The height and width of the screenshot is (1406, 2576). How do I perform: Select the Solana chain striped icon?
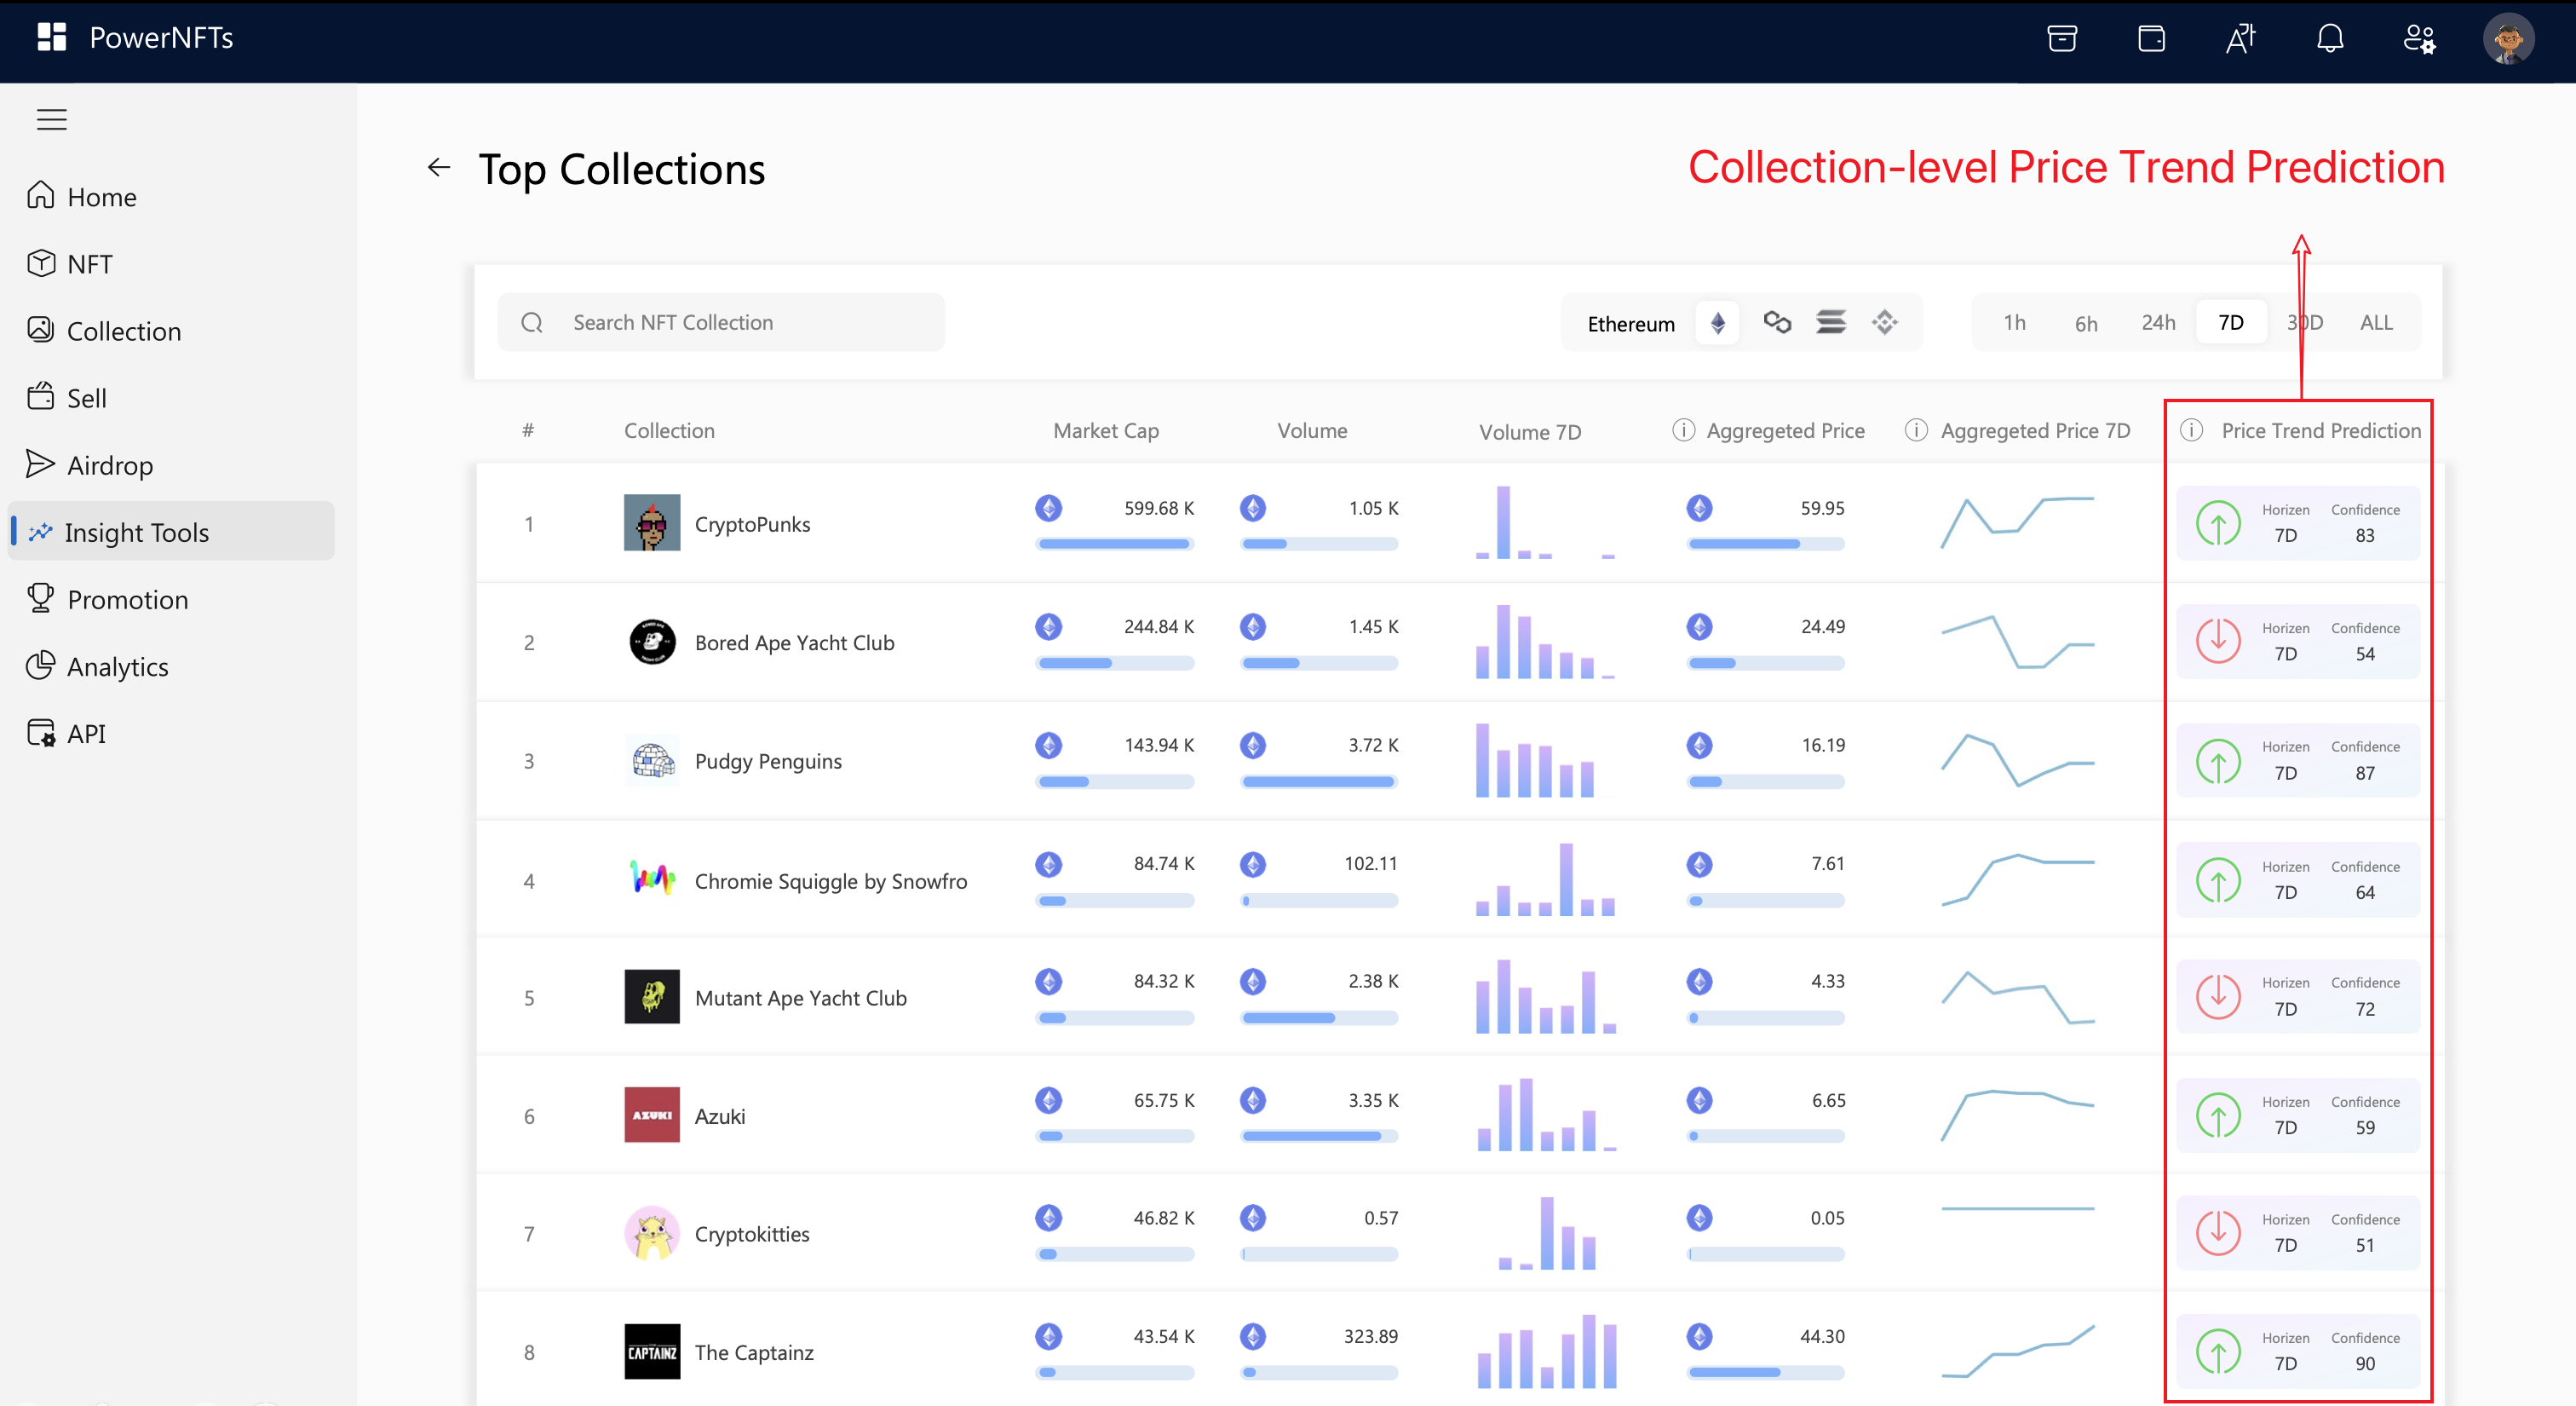click(1831, 322)
